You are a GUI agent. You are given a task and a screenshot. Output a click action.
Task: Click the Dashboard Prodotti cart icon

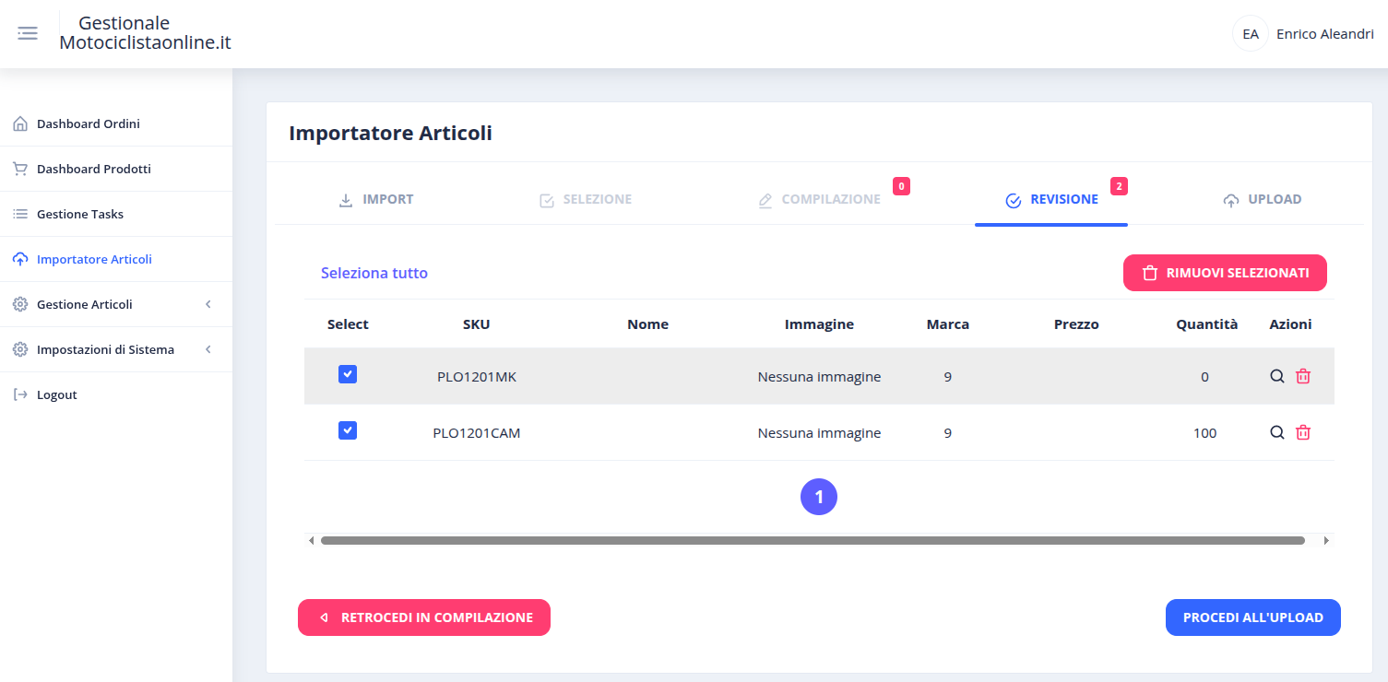(x=18, y=168)
